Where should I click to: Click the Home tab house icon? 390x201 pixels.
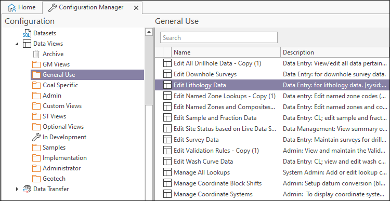pyautogui.click(x=12, y=7)
